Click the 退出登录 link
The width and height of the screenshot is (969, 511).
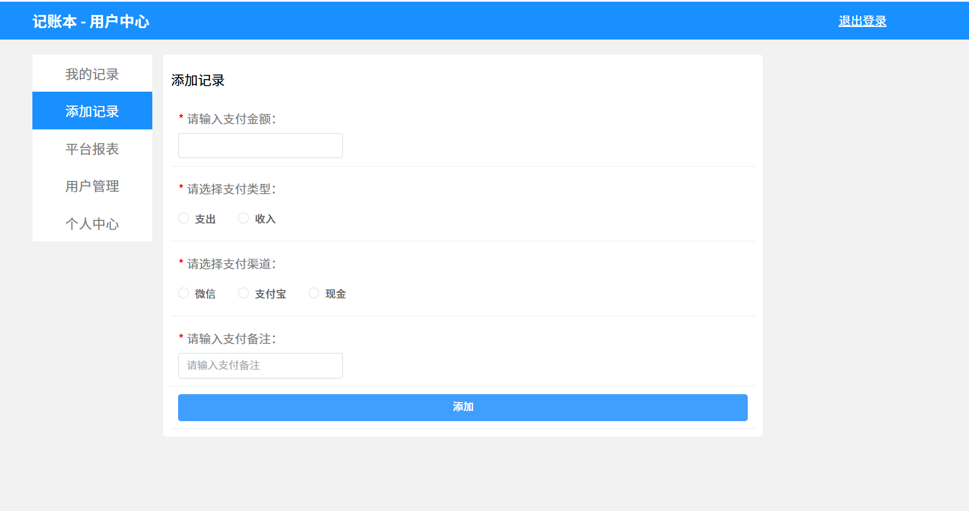point(862,21)
